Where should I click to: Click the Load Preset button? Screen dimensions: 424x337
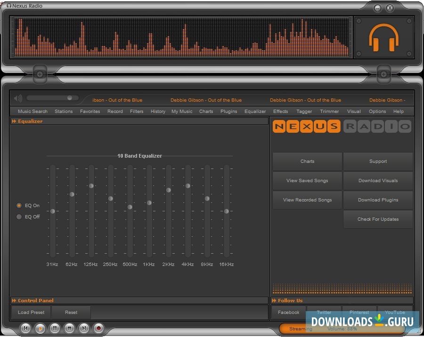[30, 312]
